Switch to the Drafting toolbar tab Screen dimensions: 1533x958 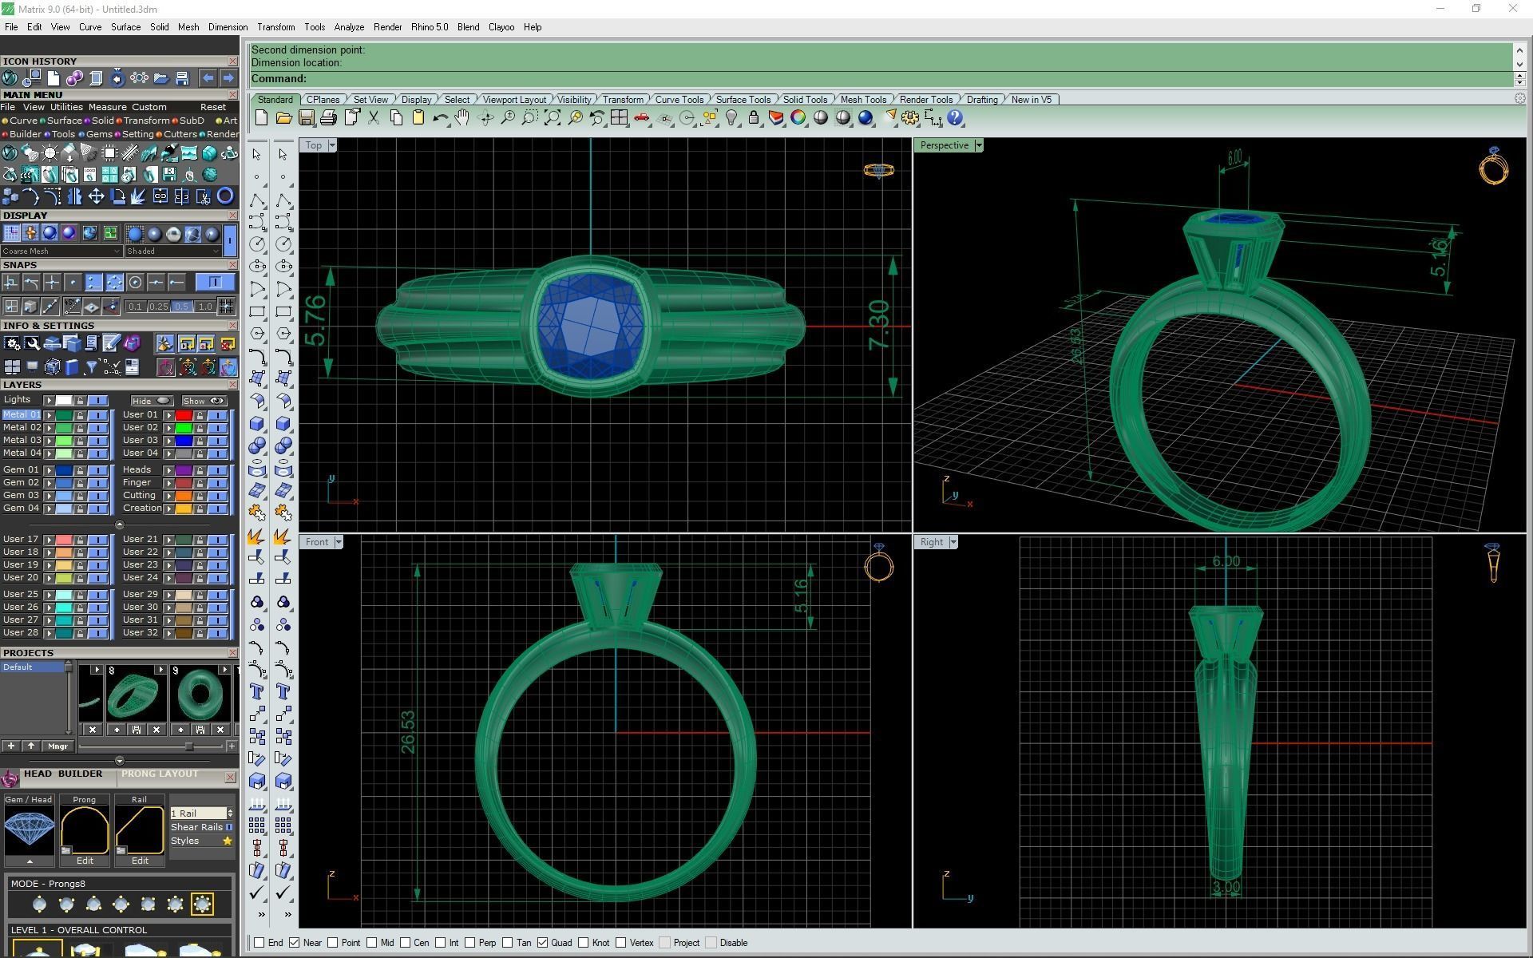(x=982, y=100)
